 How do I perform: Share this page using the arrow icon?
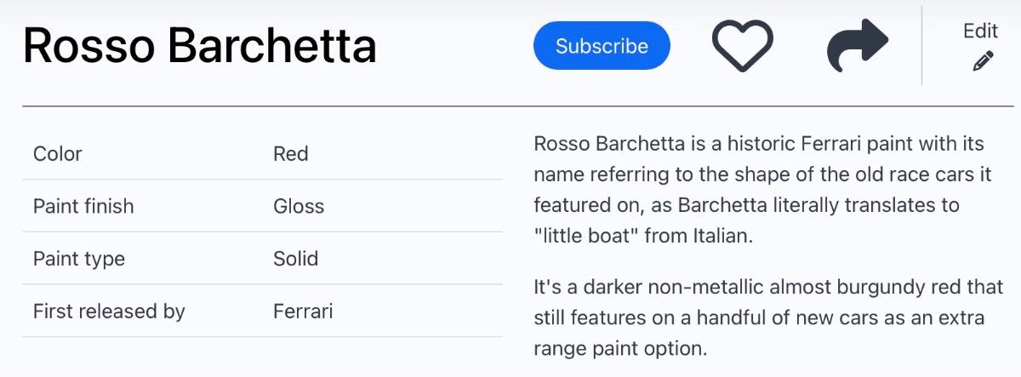[858, 46]
